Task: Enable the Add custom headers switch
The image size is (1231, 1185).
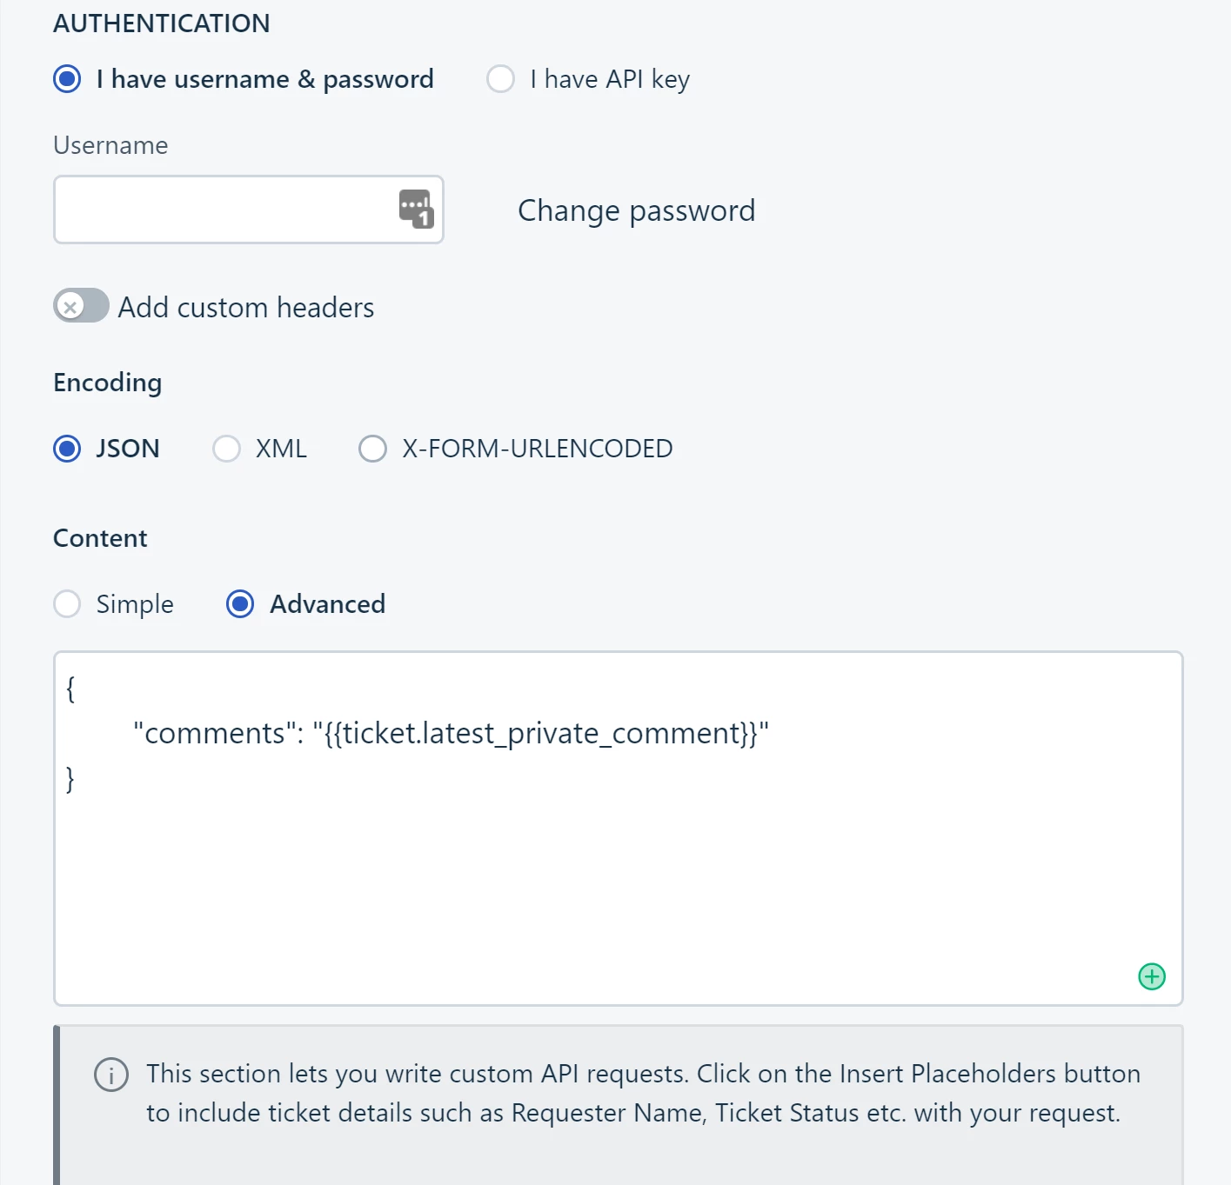Action: tap(81, 306)
